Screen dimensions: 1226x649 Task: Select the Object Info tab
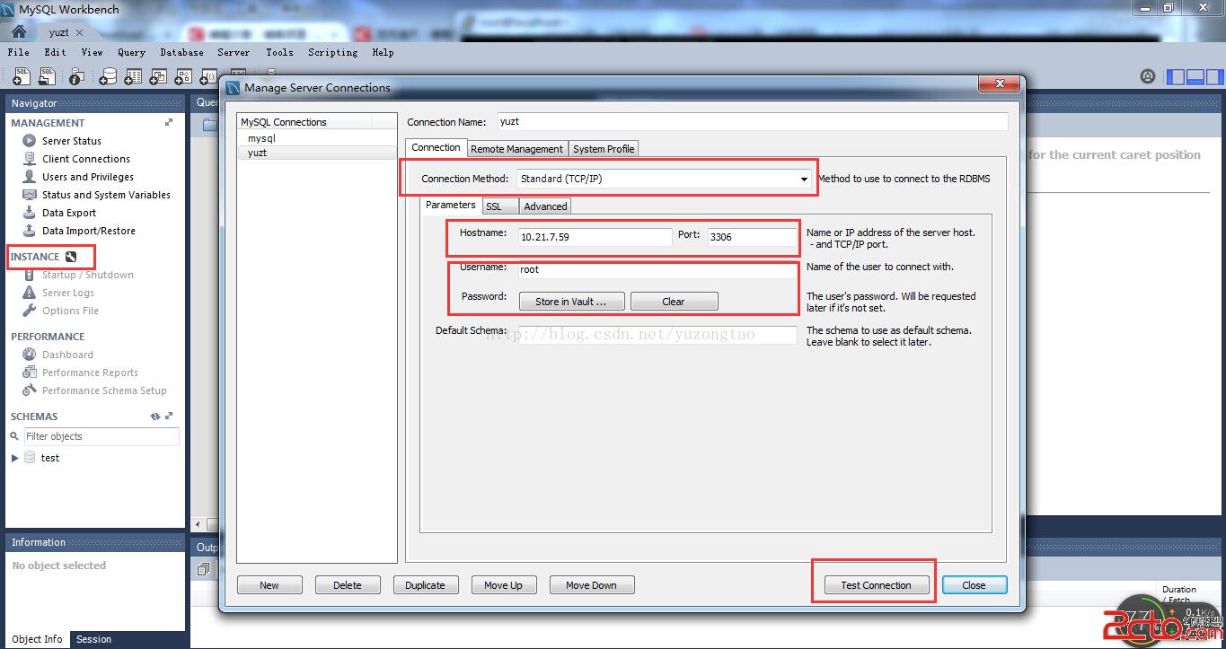[x=38, y=639]
